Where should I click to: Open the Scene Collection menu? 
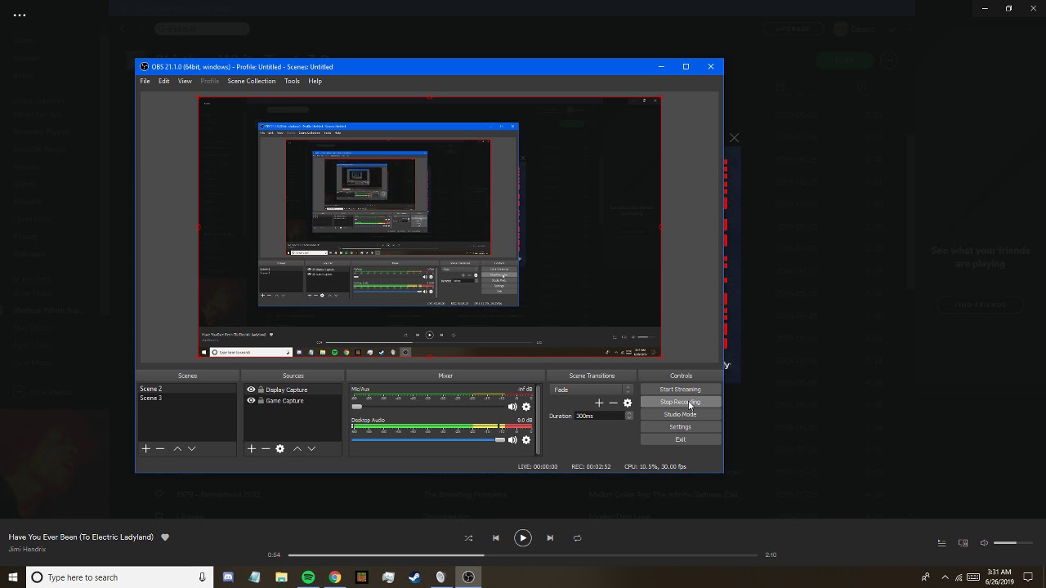tap(252, 81)
